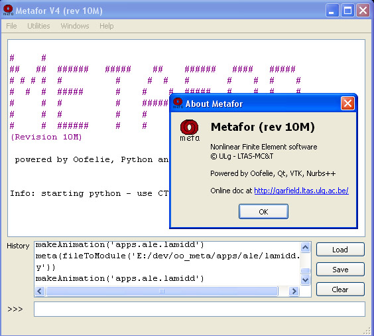Click the Metafor logo in the About dialog
374x336 pixels.
point(190,130)
